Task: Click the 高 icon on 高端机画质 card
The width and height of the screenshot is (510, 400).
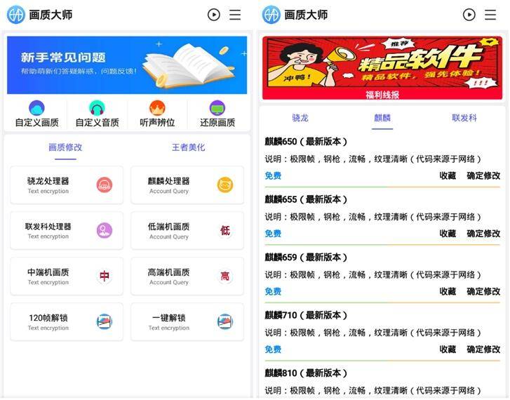Action: tap(224, 276)
